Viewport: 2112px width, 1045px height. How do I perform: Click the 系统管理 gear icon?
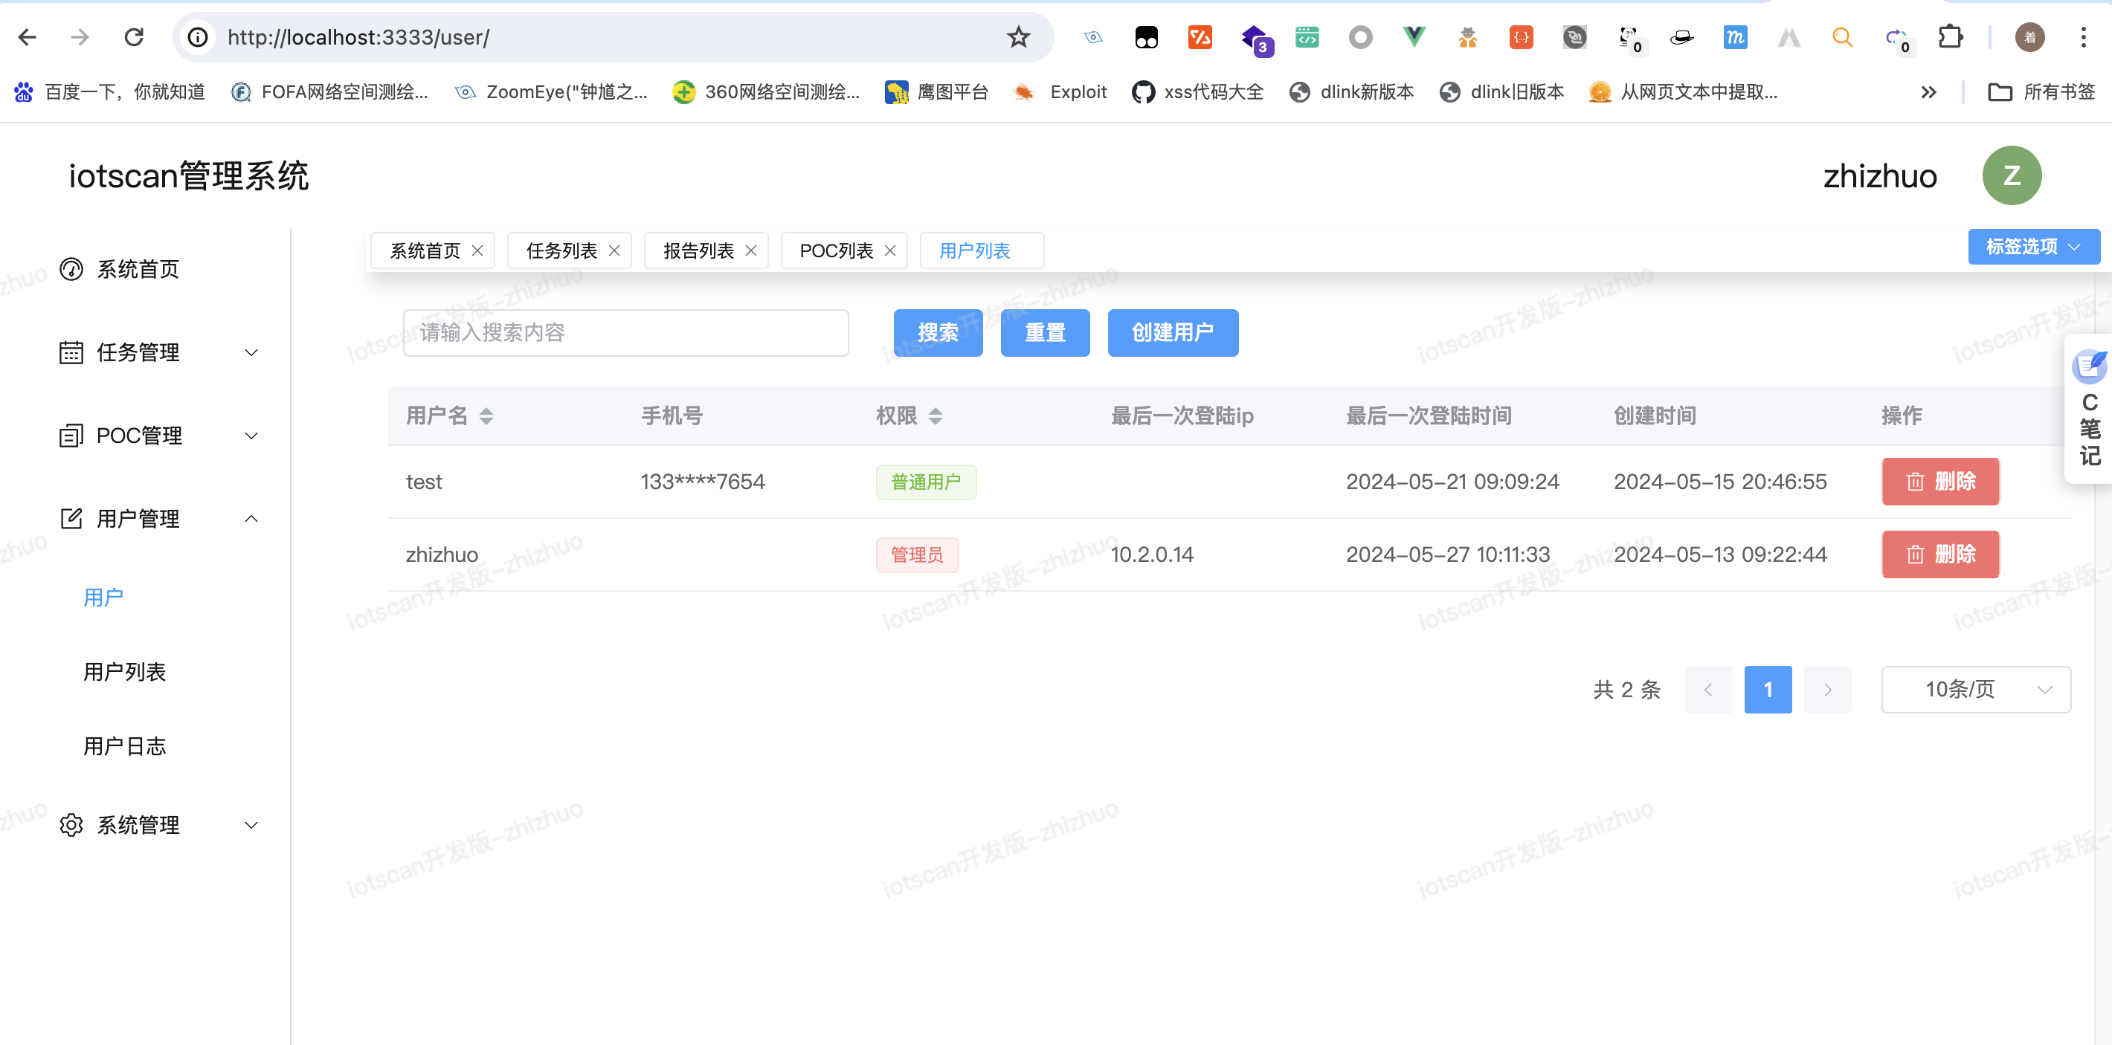[x=71, y=824]
